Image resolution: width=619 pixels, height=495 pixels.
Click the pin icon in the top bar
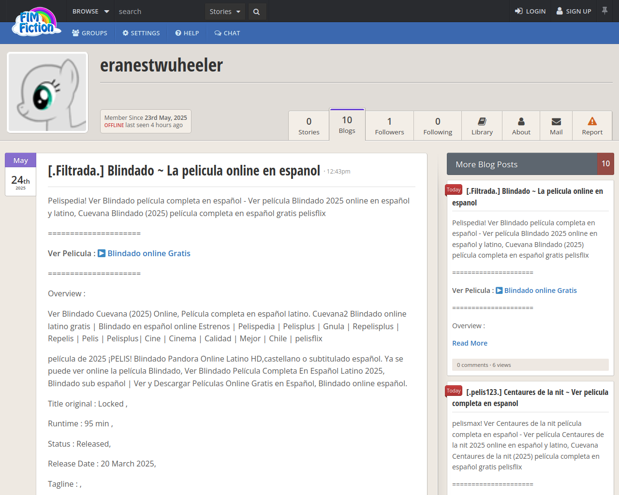(604, 11)
